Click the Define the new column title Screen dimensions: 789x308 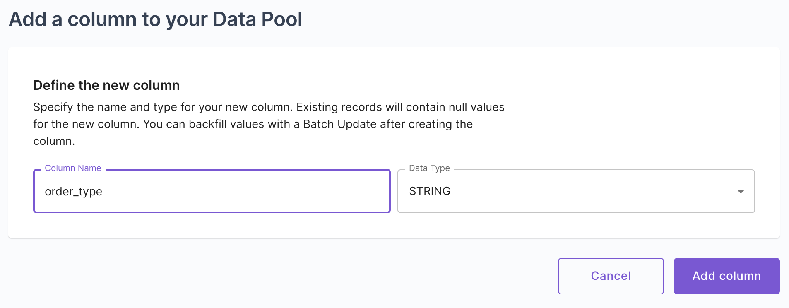pos(106,85)
